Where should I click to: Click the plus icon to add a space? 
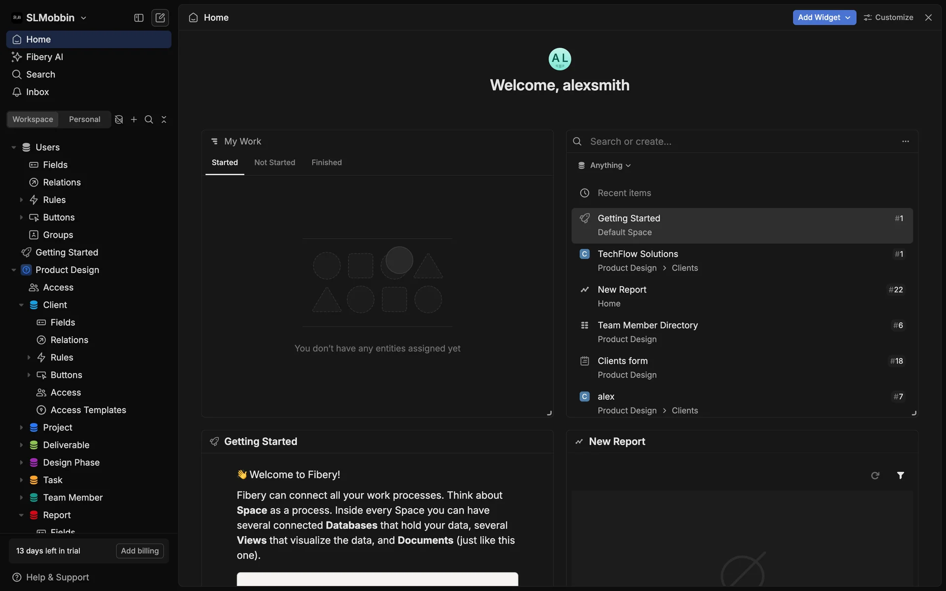pyautogui.click(x=134, y=120)
